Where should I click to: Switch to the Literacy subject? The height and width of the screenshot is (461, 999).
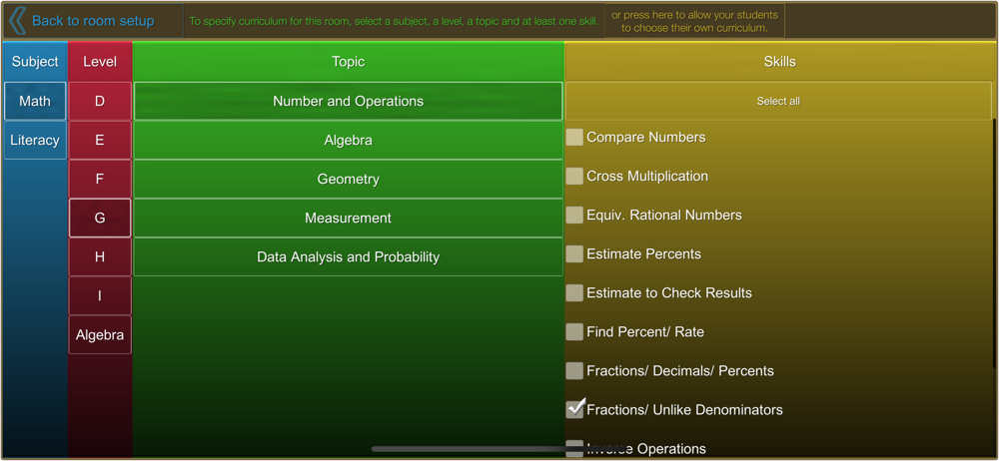coord(35,141)
